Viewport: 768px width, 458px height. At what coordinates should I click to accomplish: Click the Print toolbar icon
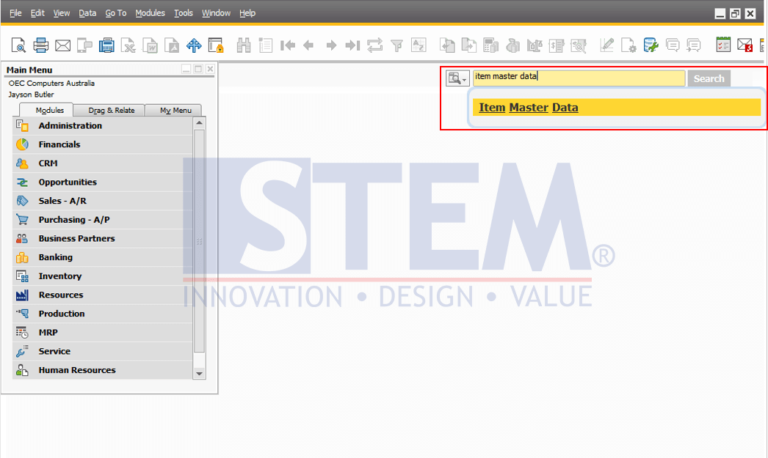coord(40,45)
